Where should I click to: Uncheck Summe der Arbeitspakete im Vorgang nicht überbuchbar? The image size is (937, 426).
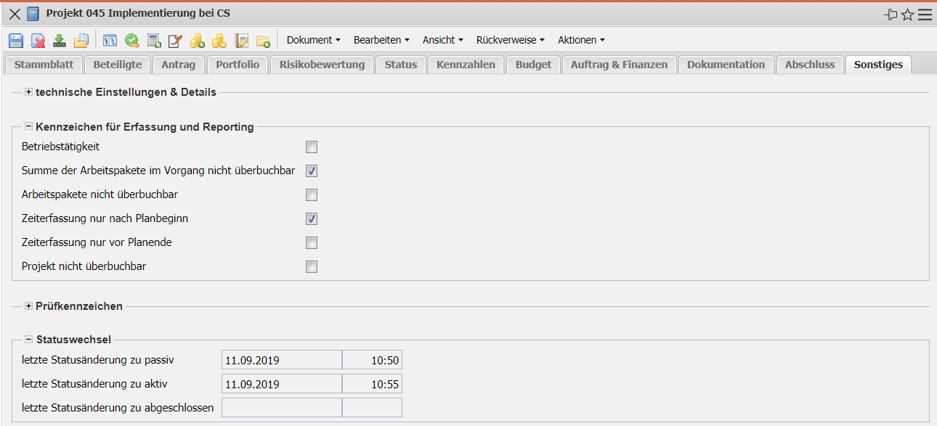point(312,171)
